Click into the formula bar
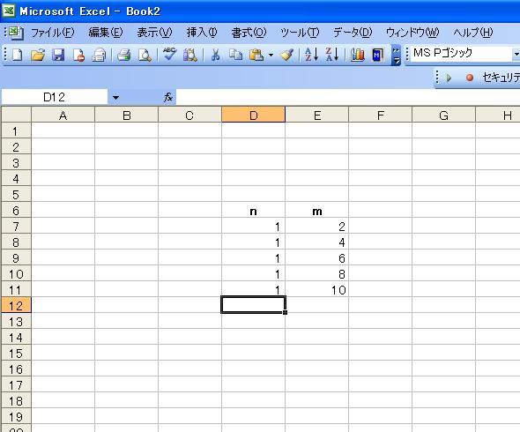This screenshot has height=432, width=520. 348,98
